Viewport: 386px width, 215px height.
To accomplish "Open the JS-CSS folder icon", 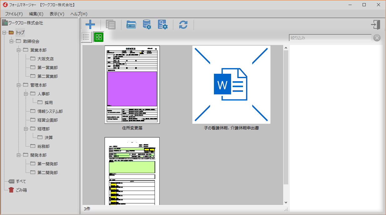I will pyautogui.click(x=131, y=25).
